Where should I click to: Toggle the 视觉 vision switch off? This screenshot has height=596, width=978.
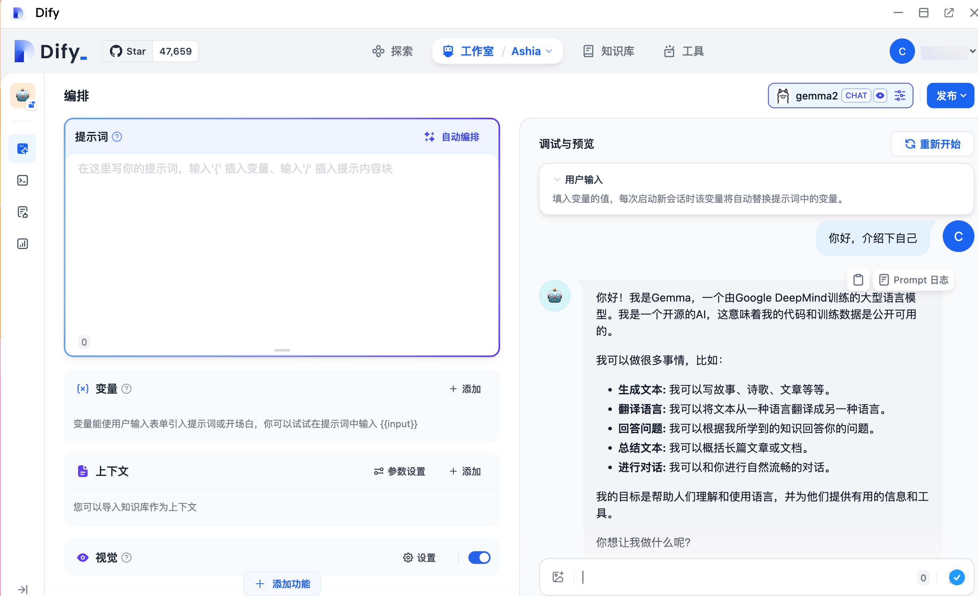point(479,558)
